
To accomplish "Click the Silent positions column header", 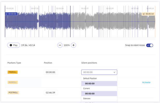I will [89, 63].
